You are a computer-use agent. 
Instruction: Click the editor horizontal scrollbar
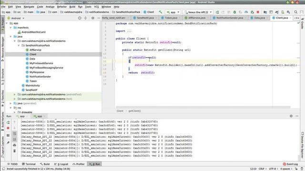(203, 107)
